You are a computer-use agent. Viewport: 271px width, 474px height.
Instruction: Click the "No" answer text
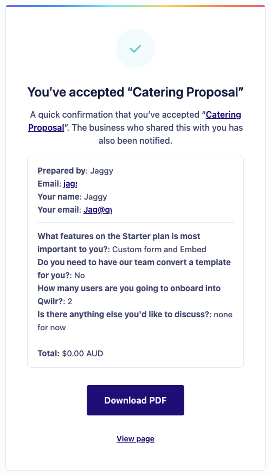(80, 276)
